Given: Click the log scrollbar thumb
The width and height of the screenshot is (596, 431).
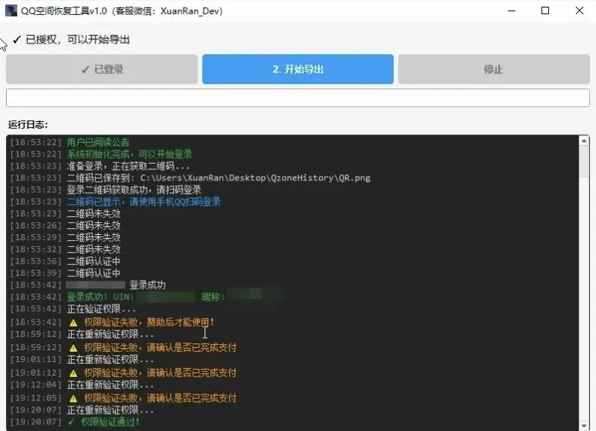Looking at the screenshot, I should 584,162.
